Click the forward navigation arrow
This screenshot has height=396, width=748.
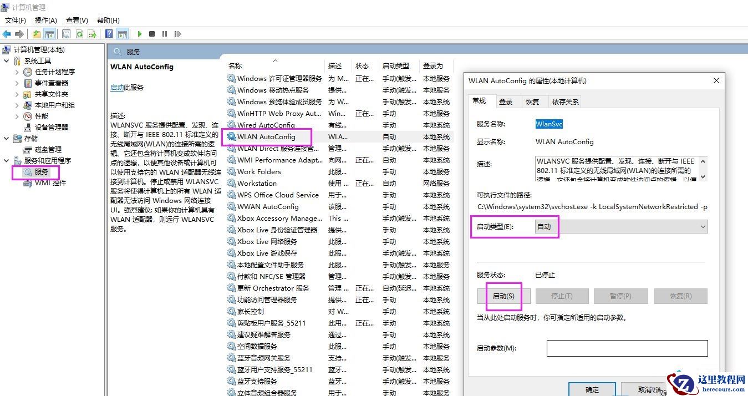21,33
